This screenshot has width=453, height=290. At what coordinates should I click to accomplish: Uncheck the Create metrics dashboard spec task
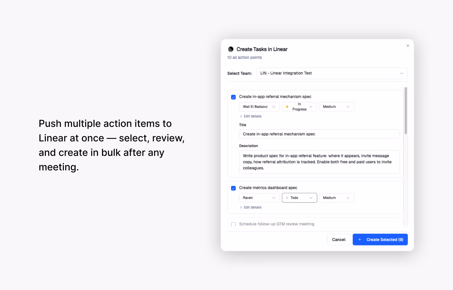[x=233, y=188]
